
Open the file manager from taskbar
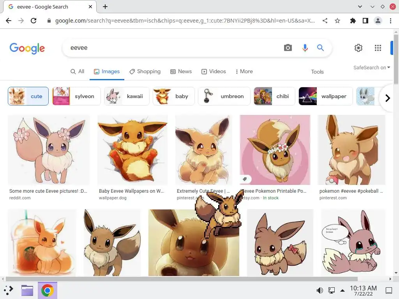pyautogui.click(x=27, y=290)
